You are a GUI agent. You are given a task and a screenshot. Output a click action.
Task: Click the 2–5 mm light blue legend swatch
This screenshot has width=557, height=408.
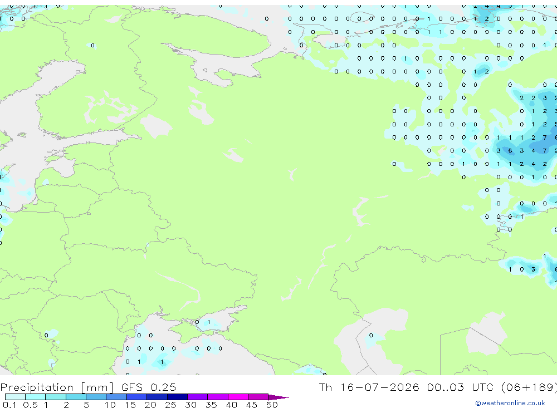tap(76, 397)
